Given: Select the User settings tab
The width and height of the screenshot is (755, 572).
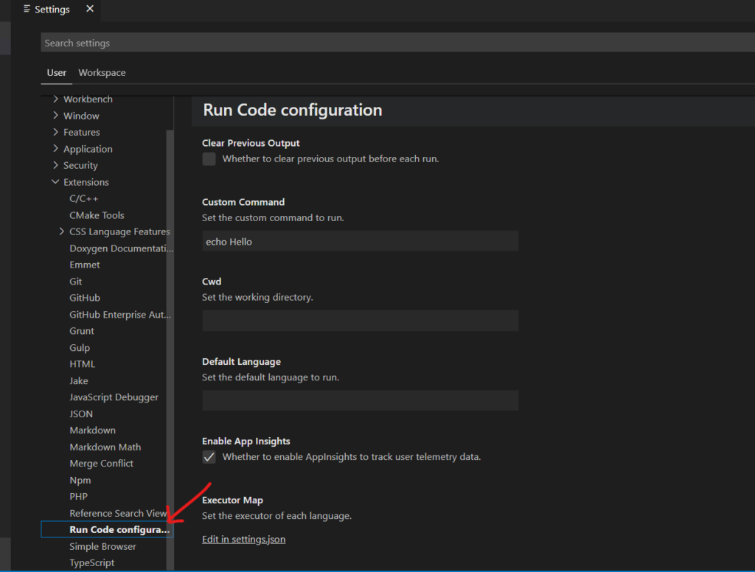Looking at the screenshot, I should (57, 73).
